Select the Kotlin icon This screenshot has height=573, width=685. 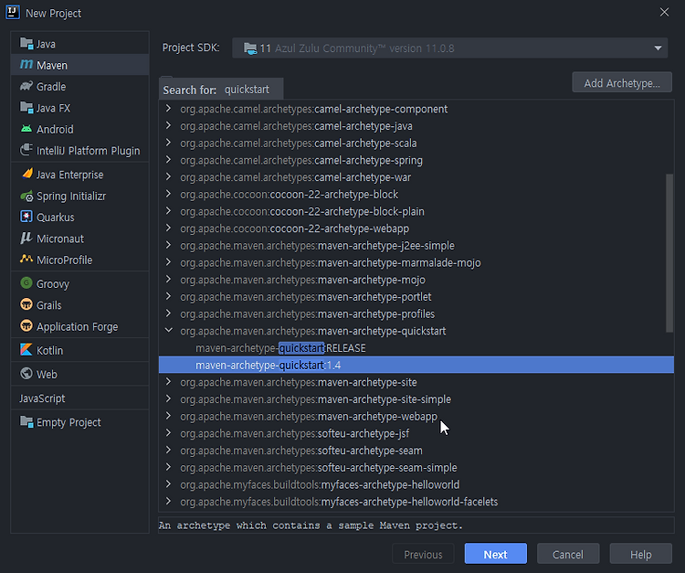click(26, 350)
